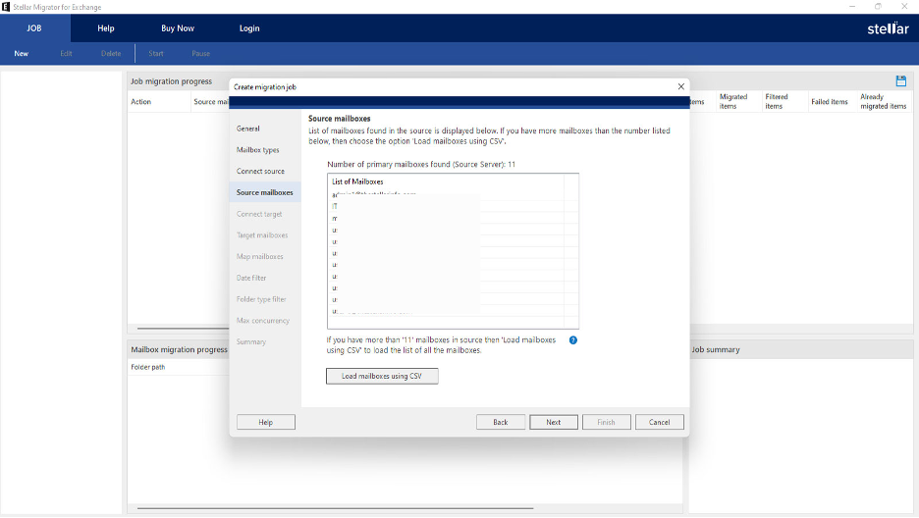Viewport: 919px width, 518px height.
Task: Click the Cancel button
Action: (x=660, y=422)
